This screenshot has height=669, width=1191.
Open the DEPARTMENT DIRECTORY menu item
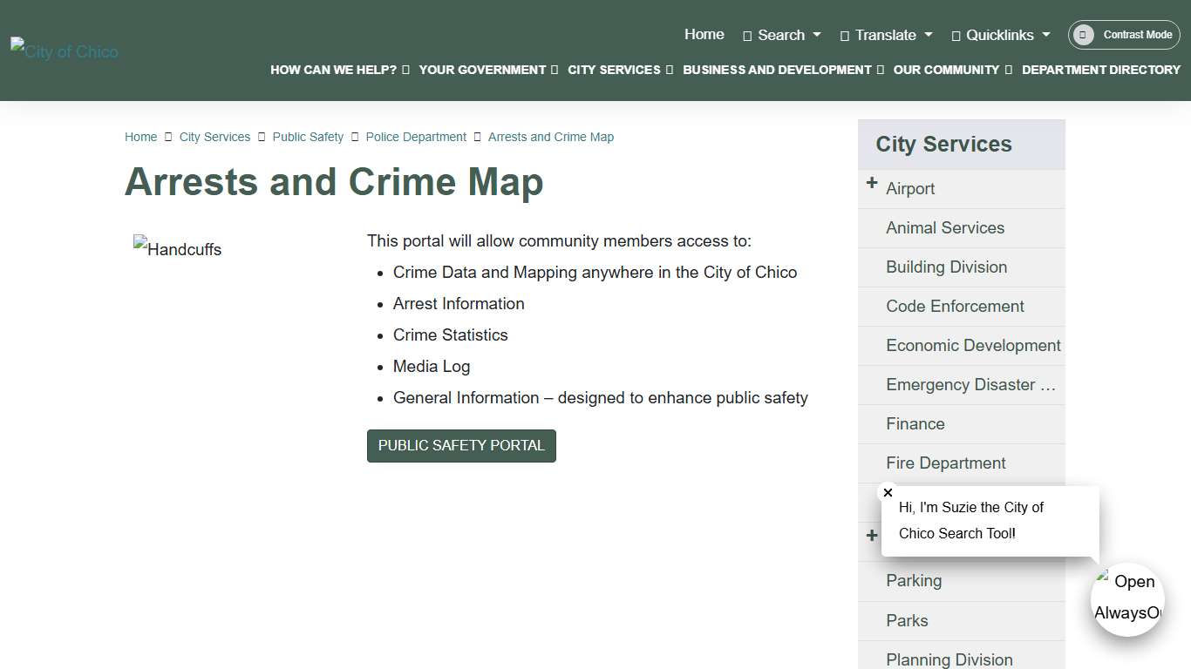click(x=1101, y=70)
